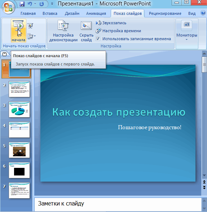The image size is (207, 212).
Task: Open the Главная ribbon tab
Action: click(x=28, y=13)
